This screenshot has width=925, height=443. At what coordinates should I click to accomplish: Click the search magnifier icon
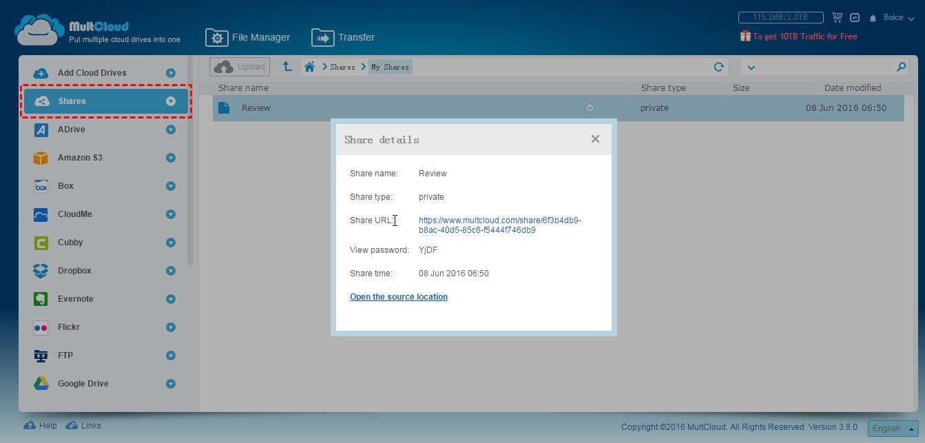click(x=901, y=67)
